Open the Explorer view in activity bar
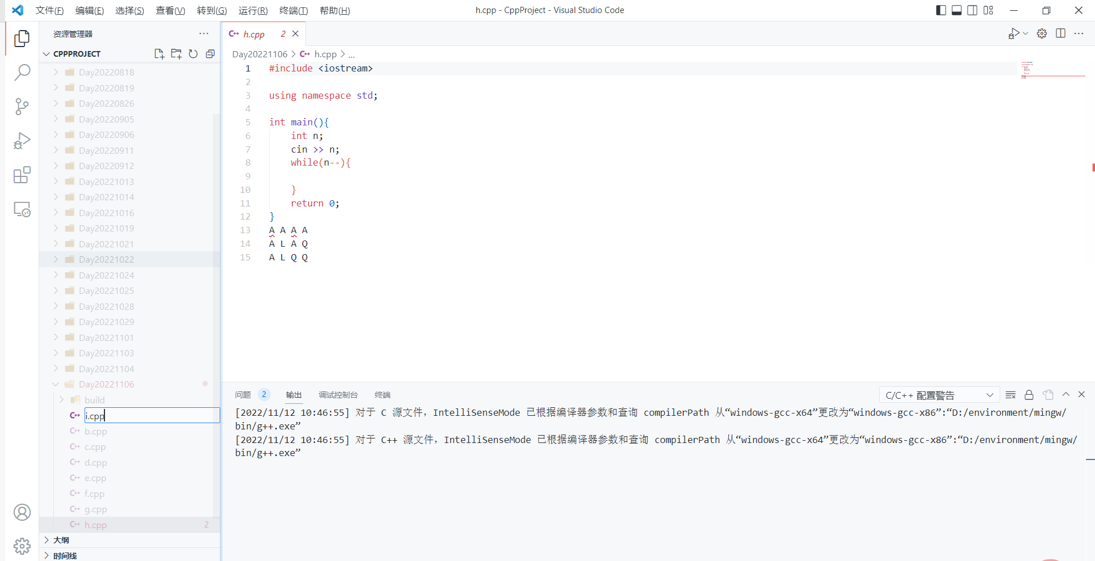 click(22, 39)
